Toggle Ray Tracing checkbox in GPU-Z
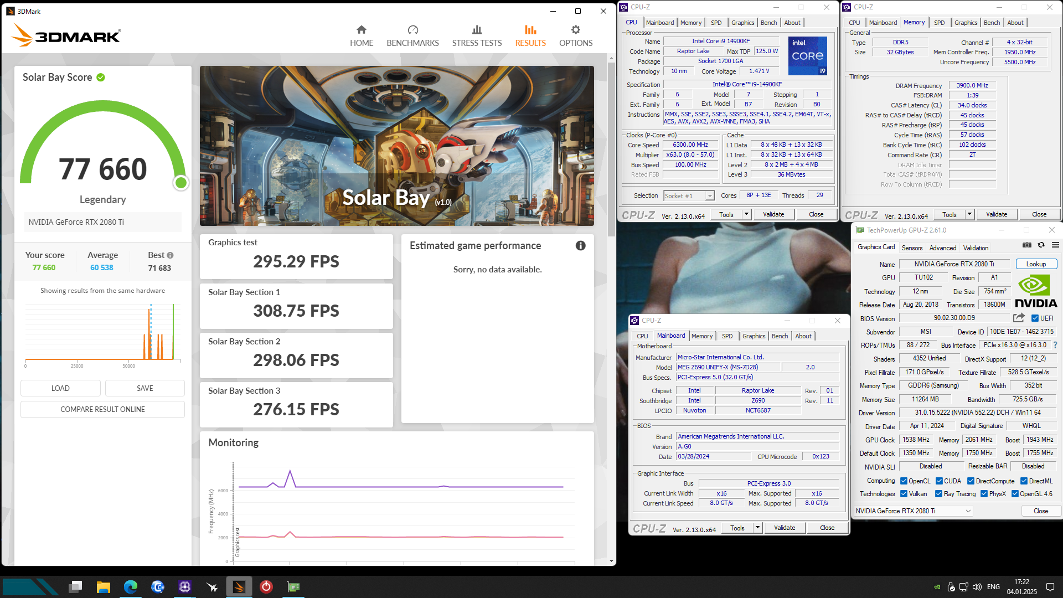The image size is (1063, 598). 938,494
